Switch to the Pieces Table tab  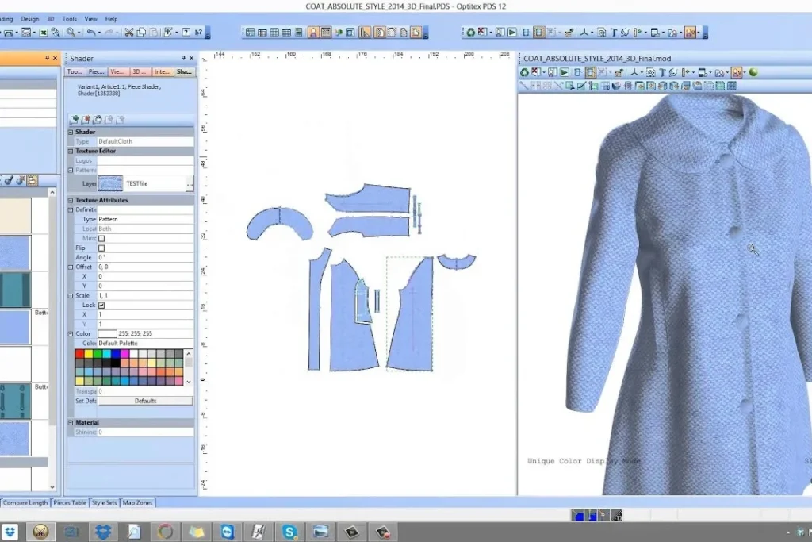pos(70,502)
